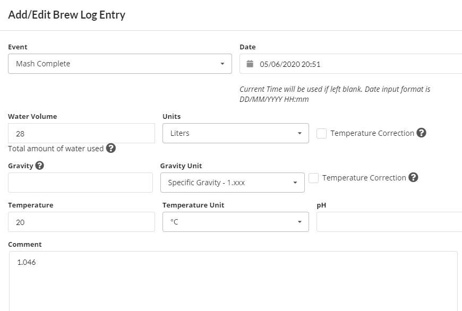Click the Event dropdown arrow
The image size is (462, 311).
(223, 64)
